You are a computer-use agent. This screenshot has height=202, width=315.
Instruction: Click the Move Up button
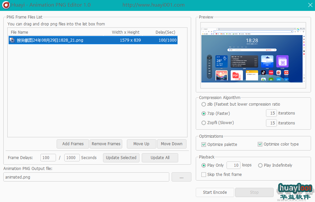(141, 144)
